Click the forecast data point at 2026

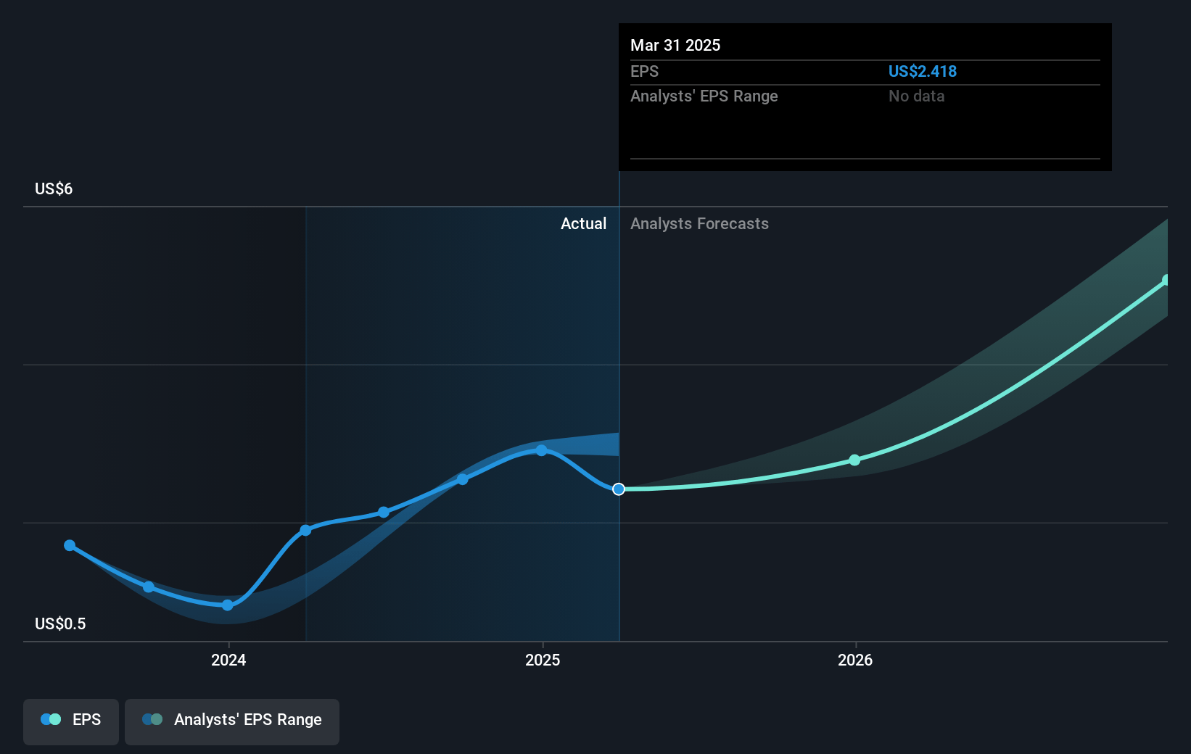(854, 460)
